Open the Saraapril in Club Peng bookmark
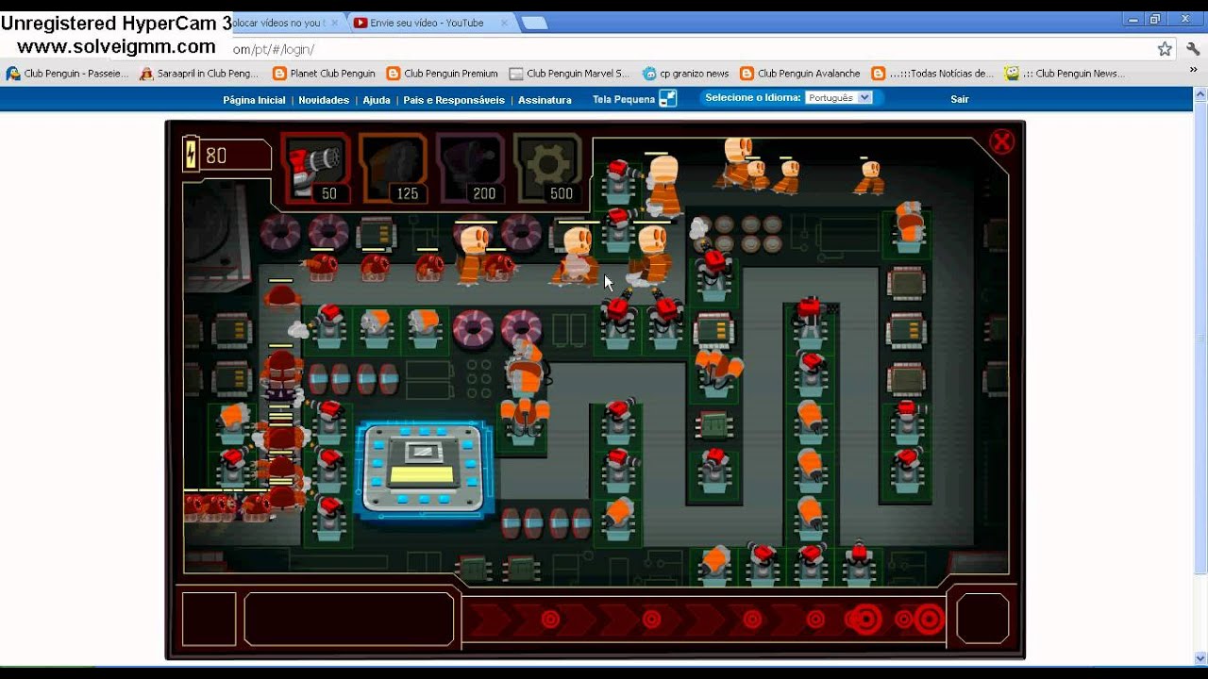Screen dimensions: 1208x679 click(199, 73)
